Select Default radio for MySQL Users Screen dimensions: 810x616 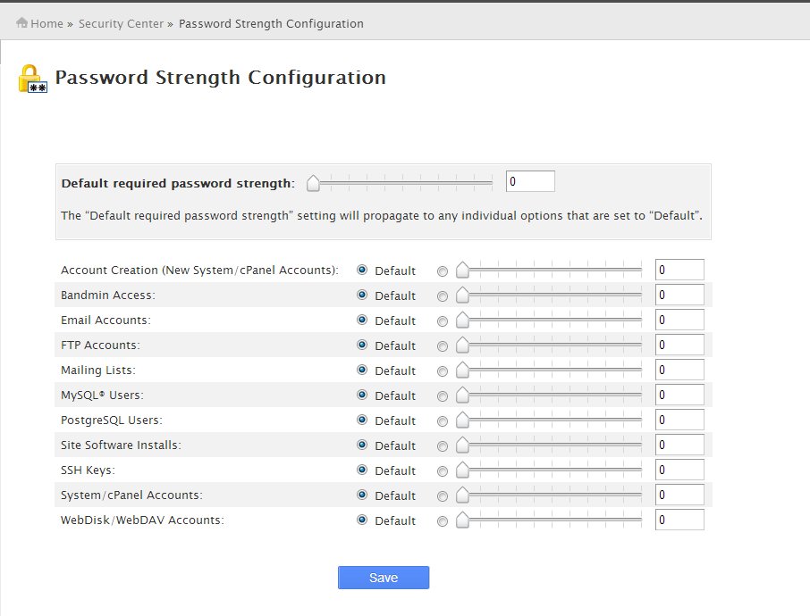pos(362,395)
